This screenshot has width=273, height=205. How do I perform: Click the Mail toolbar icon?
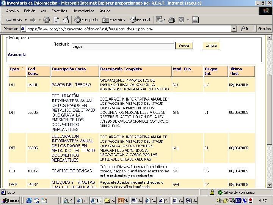[x=159, y=20]
